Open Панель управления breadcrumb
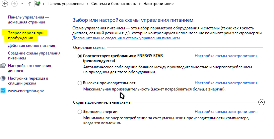This screenshot has width=274, height=139. pyautogui.click(x=66, y=4)
